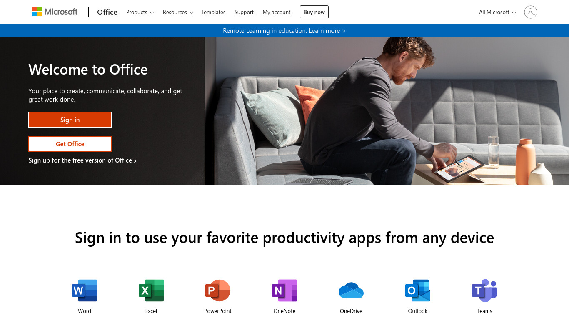Click the Word label text
This screenshot has width=569, height=320.
[85, 311]
